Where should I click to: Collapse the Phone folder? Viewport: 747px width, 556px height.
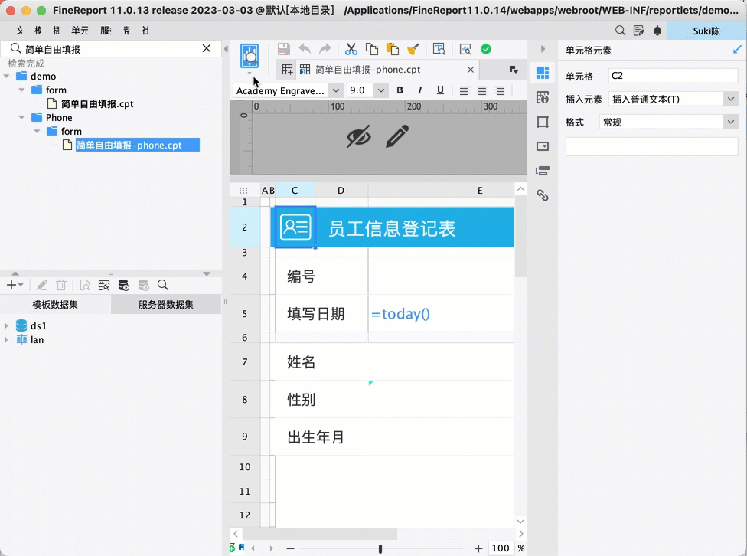pos(21,117)
